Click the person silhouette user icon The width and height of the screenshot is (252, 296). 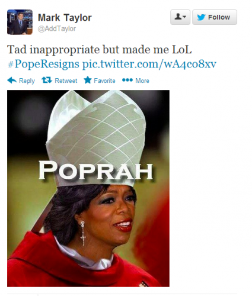pyautogui.click(x=178, y=17)
